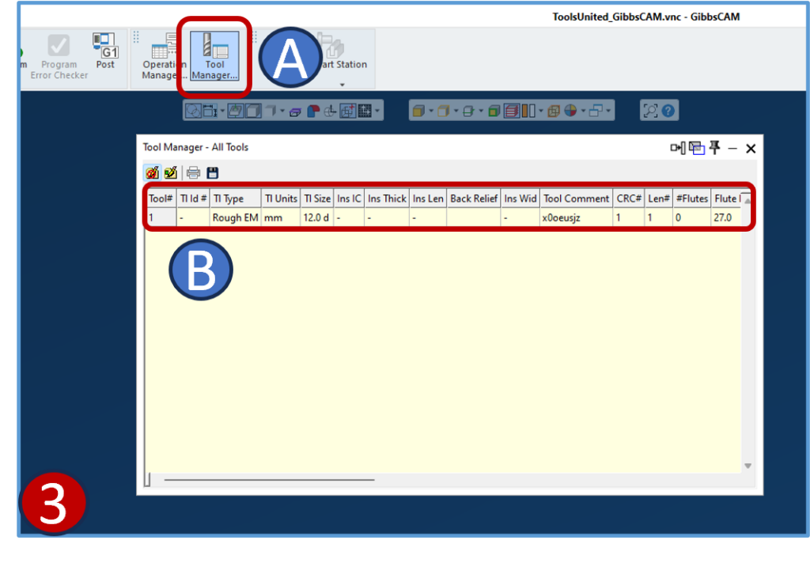Save the tool list with floppy disk icon
This screenshot has width=810, height=578.
(x=212, y=172)
